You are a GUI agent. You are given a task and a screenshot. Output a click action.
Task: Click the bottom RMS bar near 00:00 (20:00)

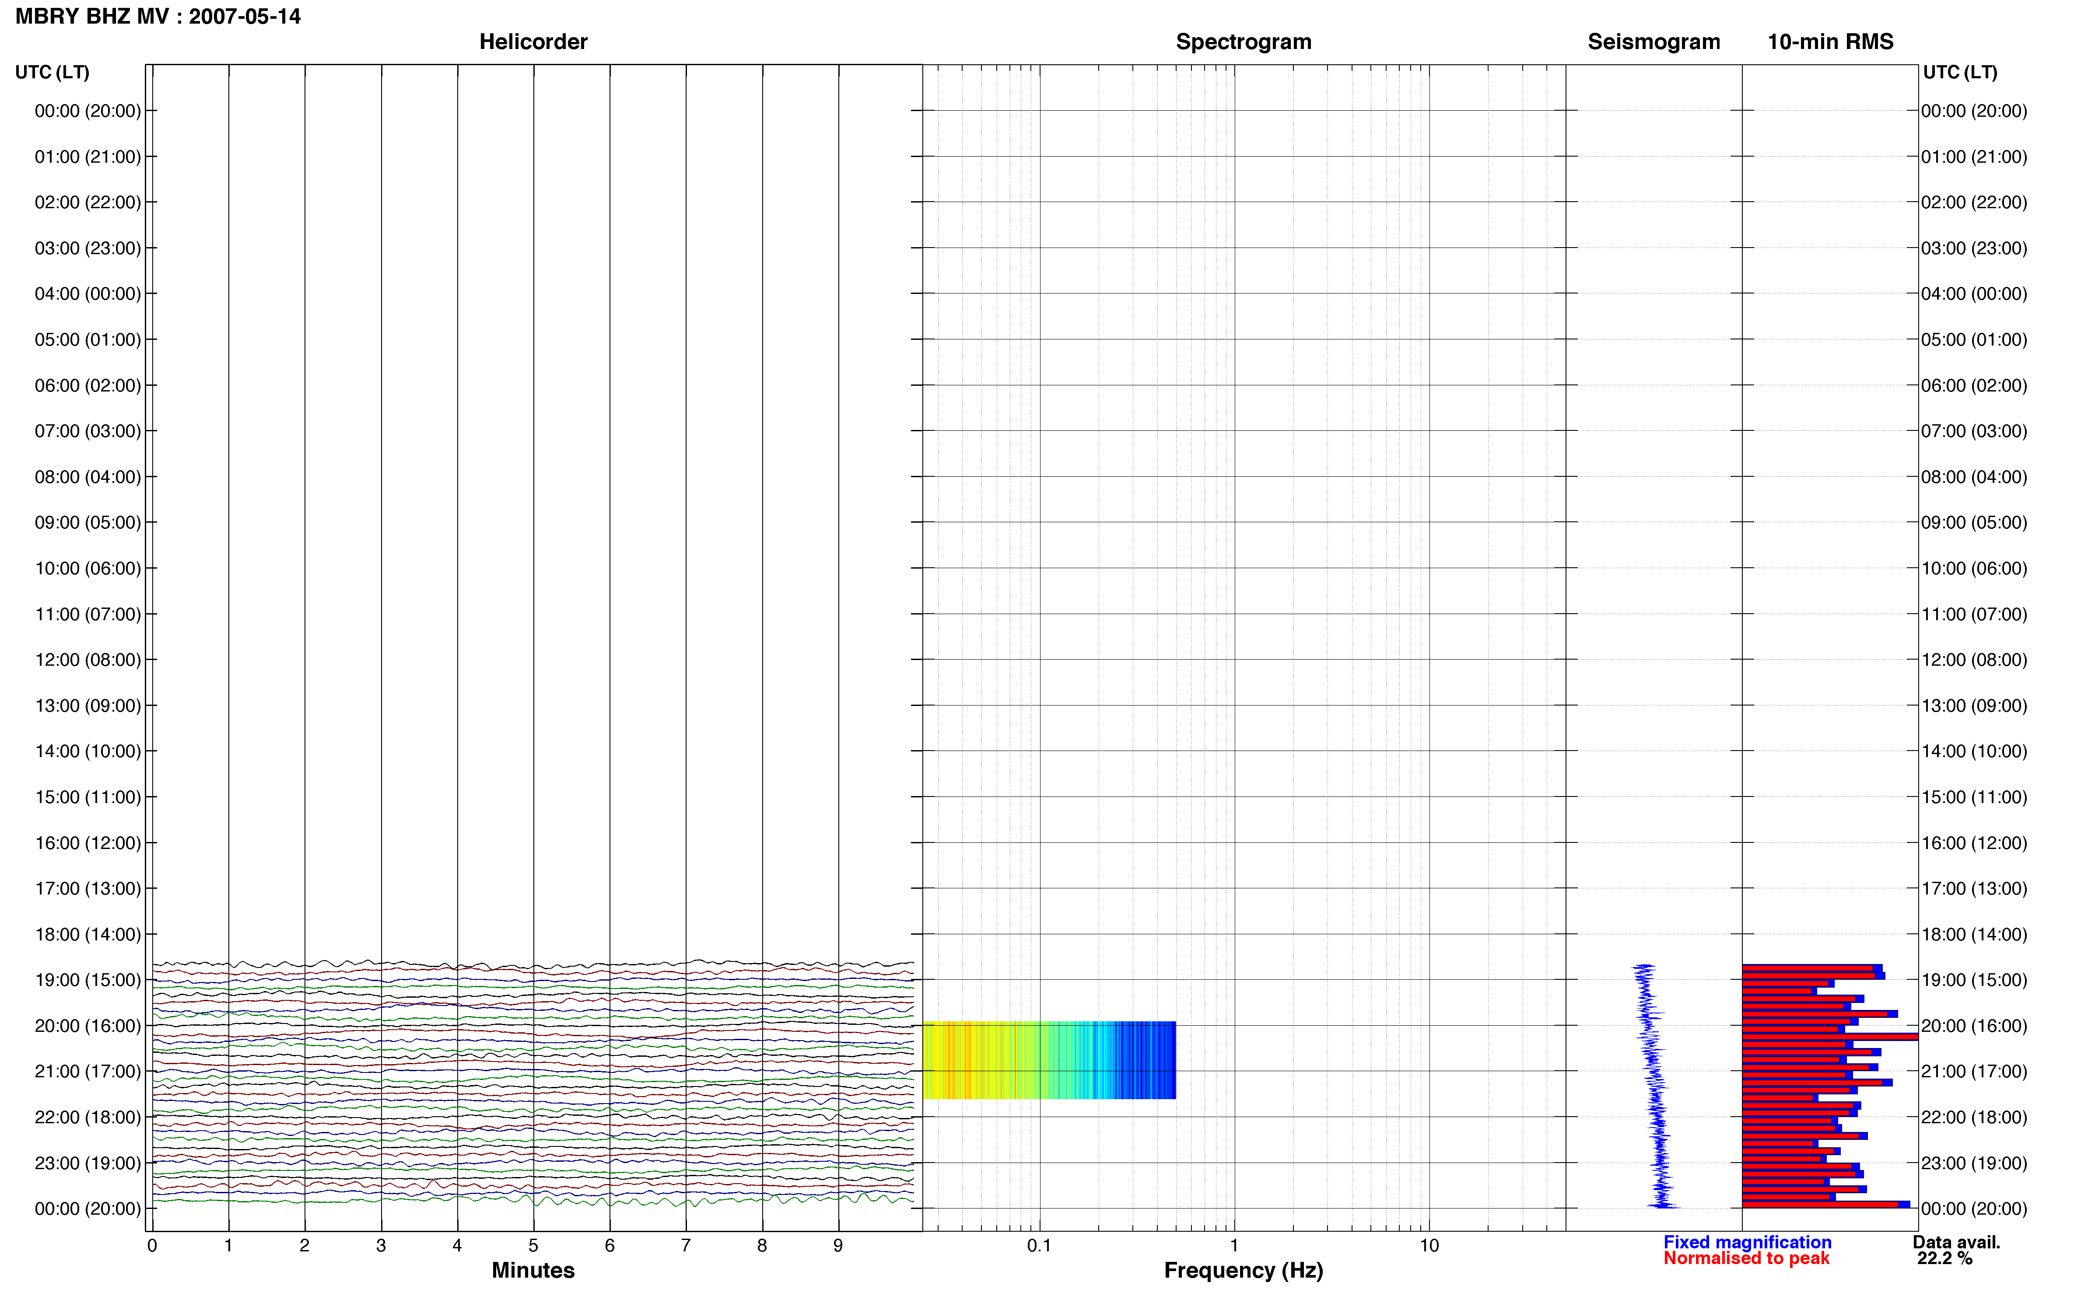[x=1825, y=1204]
